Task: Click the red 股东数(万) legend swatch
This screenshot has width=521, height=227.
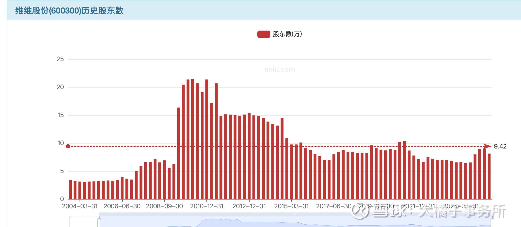Action: [264, 34]
